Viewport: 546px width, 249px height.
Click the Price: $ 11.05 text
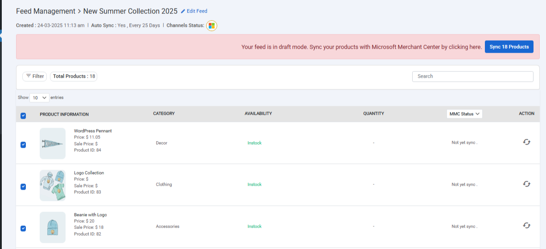87,137
